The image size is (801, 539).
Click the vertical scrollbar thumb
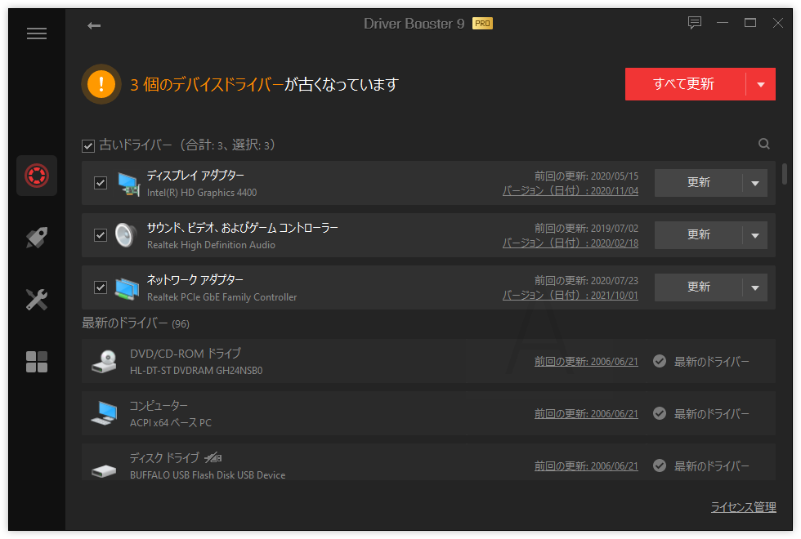pyautogui.click(x=784, y=173)
